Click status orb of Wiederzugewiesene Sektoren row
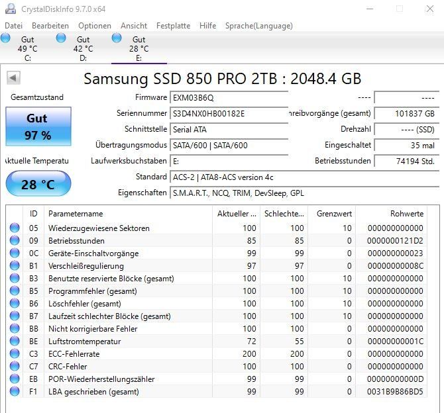This screenshot has height=413, width=444. [x=15, y=228]
